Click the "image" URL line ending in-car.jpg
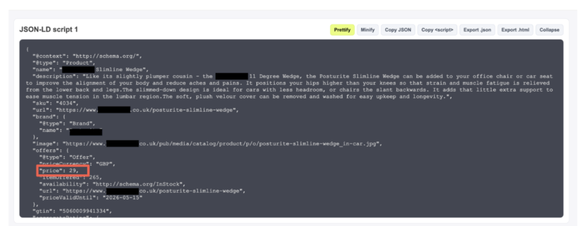This screenshot has height=226, width=583. pos(207,144)
